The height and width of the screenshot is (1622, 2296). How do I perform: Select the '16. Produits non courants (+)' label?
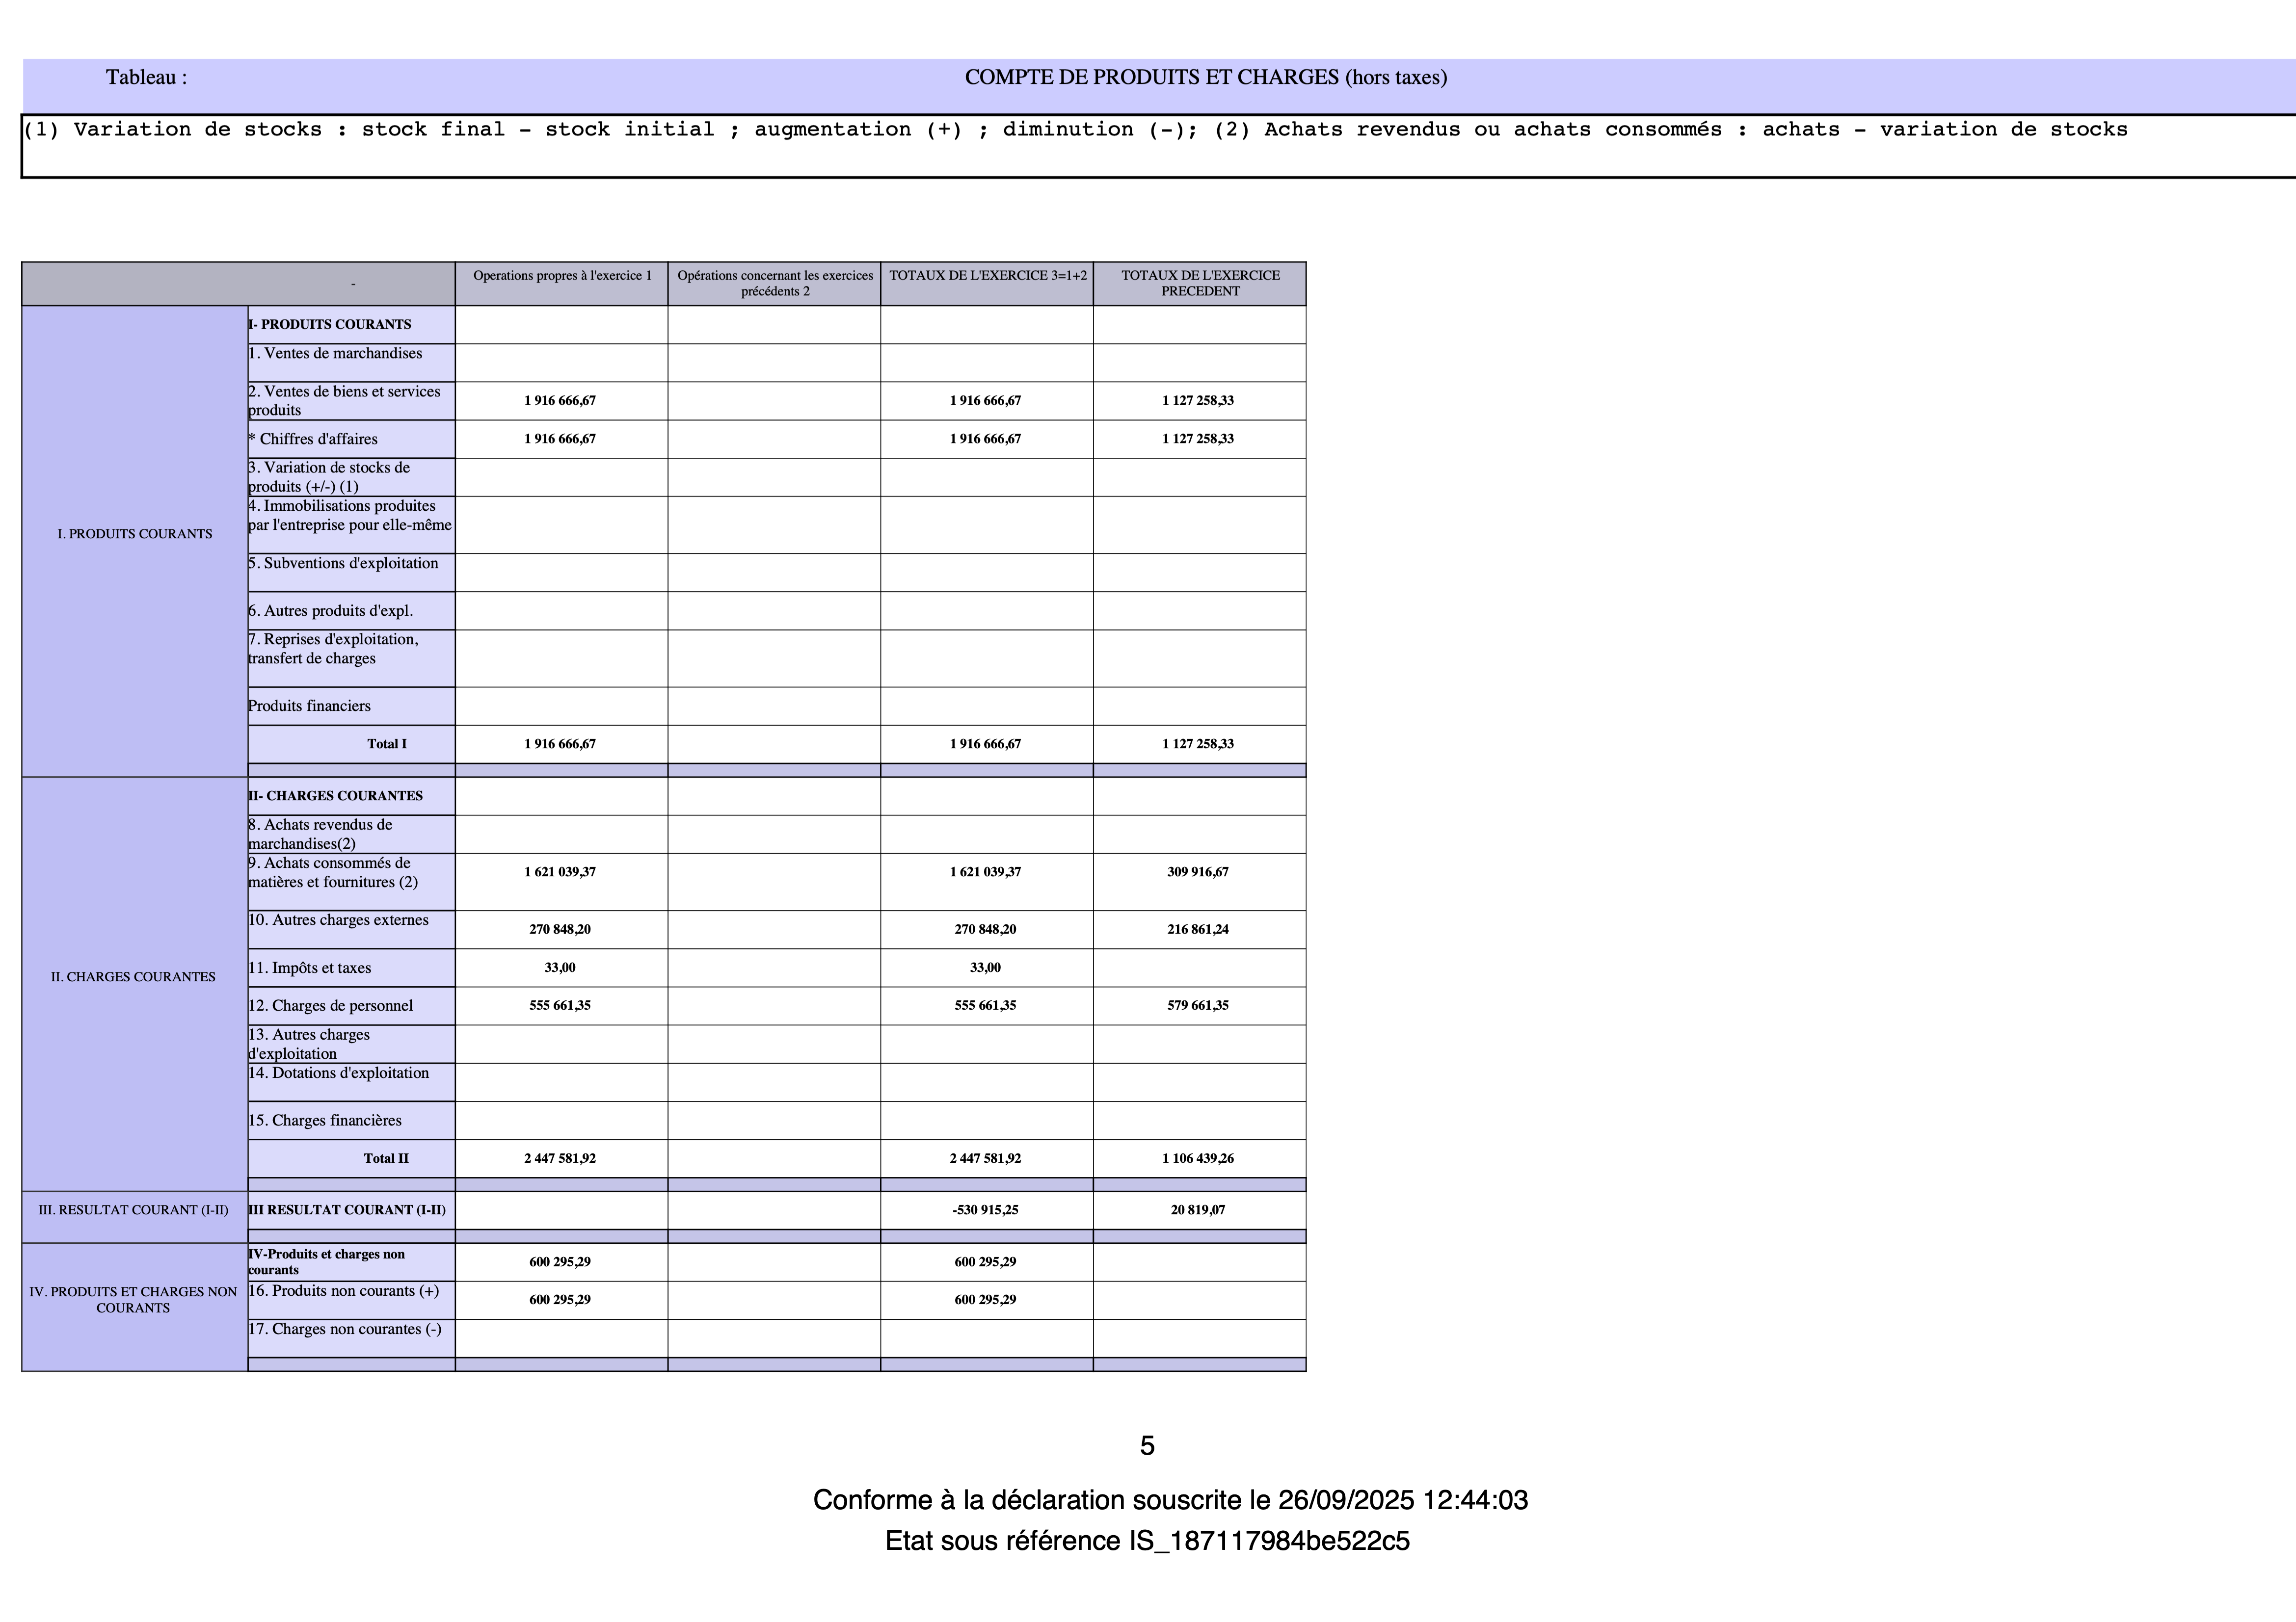tap(344, 1291)
